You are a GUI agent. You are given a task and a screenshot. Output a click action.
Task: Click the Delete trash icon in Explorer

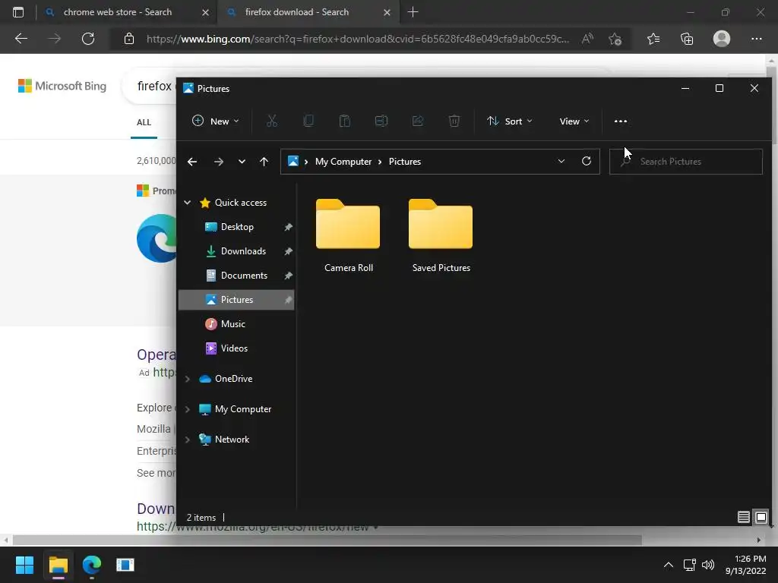[x=454, y=121]
